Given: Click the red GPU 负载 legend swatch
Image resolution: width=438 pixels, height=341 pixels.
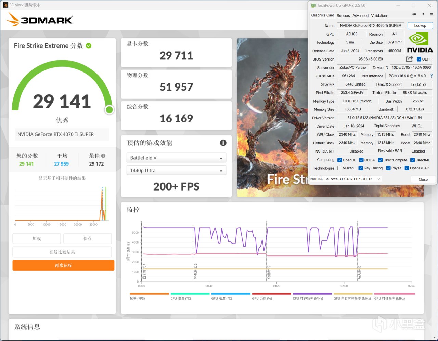Looking at the screenshot, I should click(271, 294).
